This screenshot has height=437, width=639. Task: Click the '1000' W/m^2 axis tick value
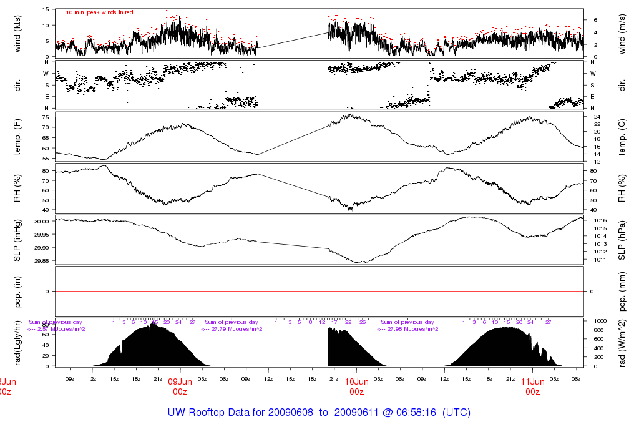click(x=600, y=322)
